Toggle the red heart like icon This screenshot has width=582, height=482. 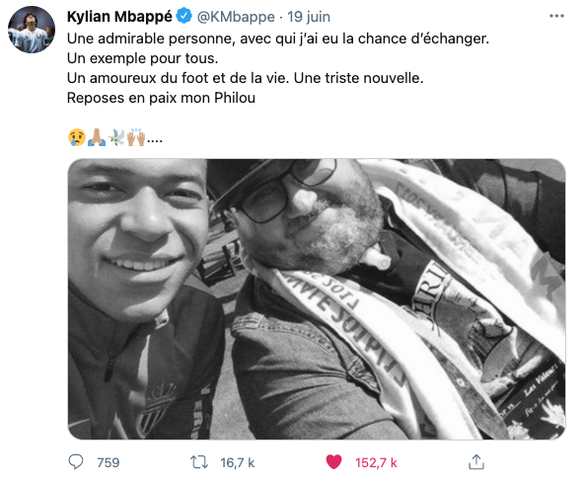tap(333, 462)
